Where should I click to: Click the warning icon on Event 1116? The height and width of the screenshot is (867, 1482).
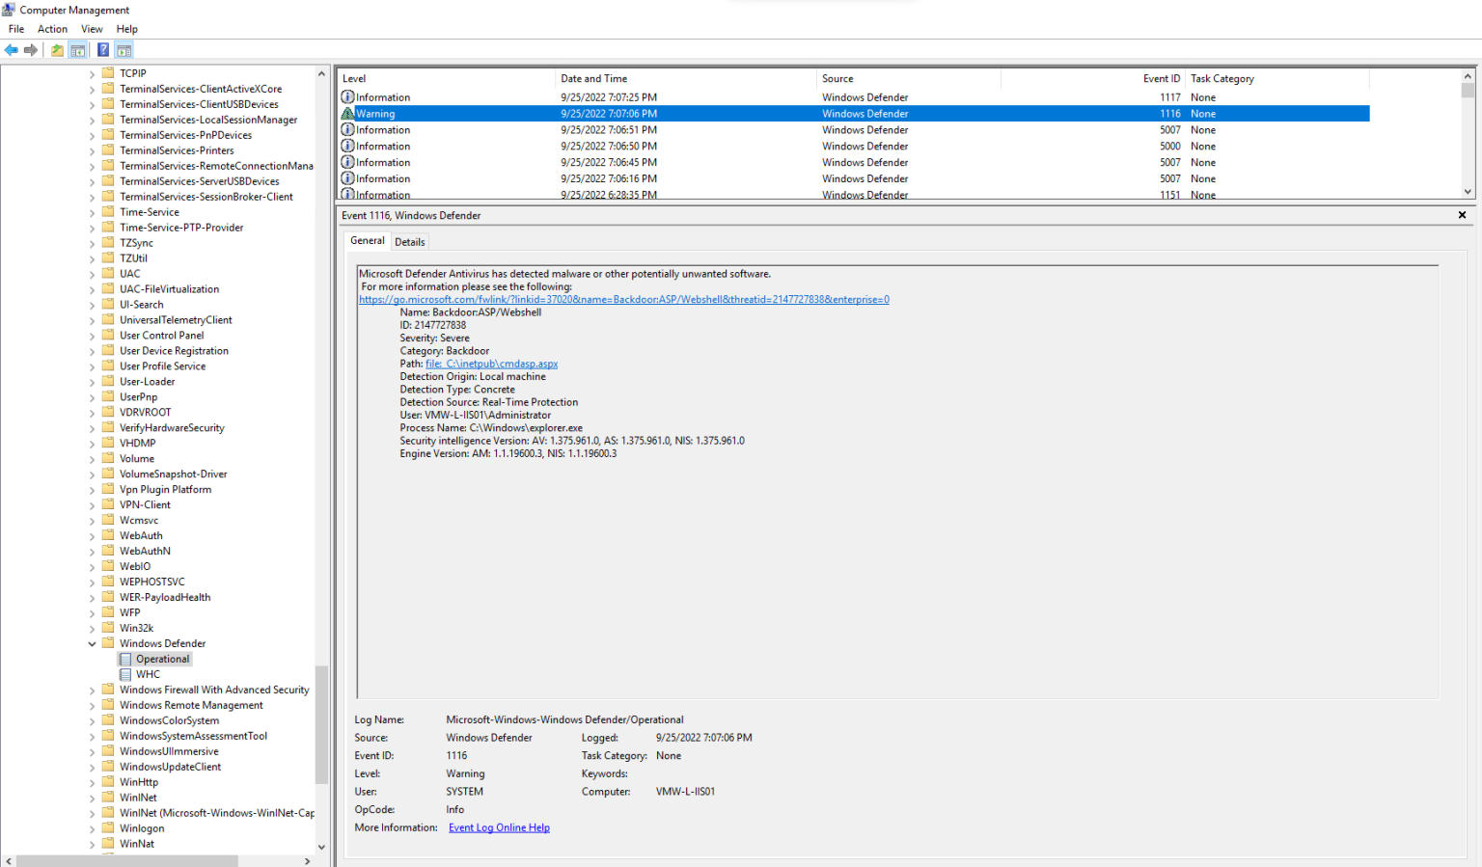coord(346,113)
